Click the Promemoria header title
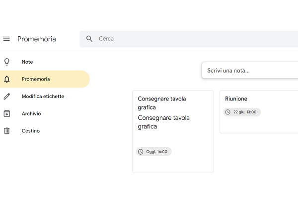Viewport: 298px width, 199px height. (x=37, y=39)
